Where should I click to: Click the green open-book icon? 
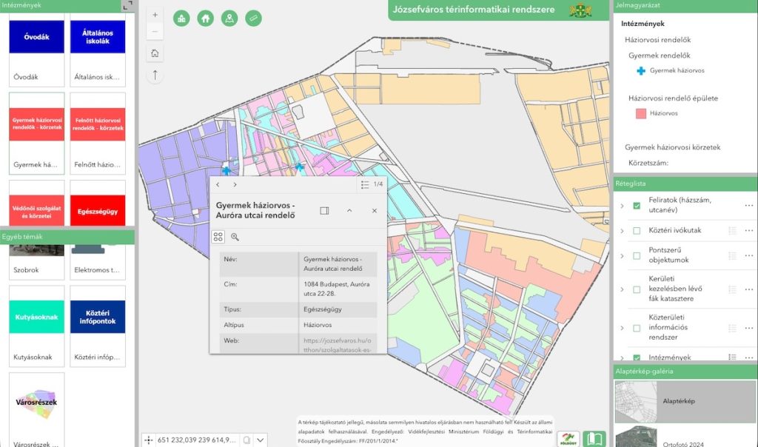click(594, 439)
